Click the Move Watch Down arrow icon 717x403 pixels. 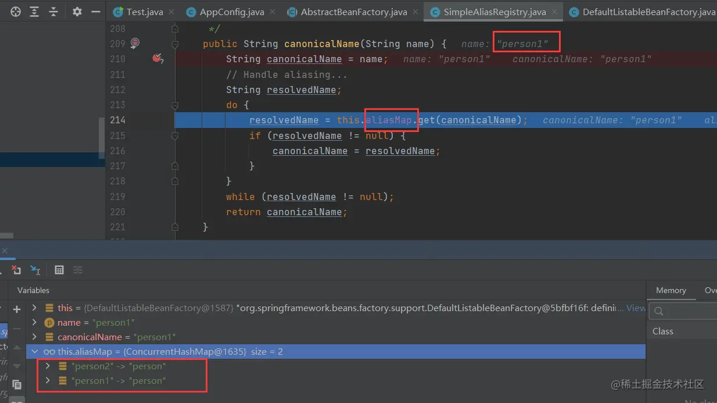click(17, 366)
